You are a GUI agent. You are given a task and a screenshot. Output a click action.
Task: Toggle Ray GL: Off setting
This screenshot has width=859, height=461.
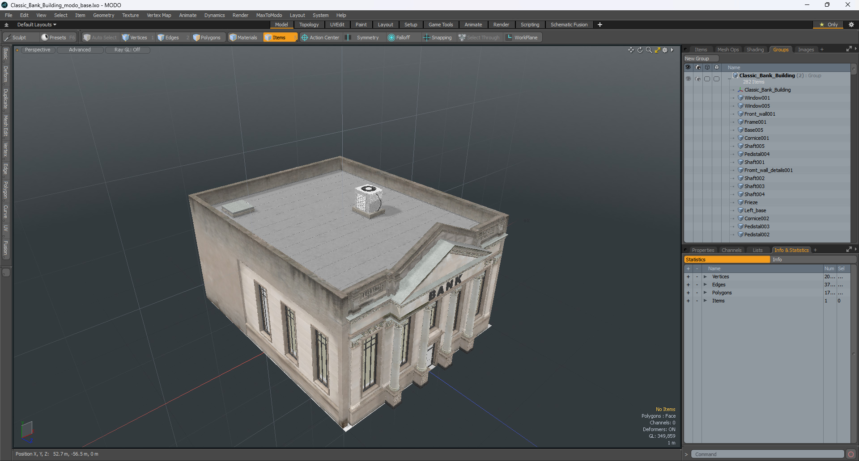tap(127, 50)
